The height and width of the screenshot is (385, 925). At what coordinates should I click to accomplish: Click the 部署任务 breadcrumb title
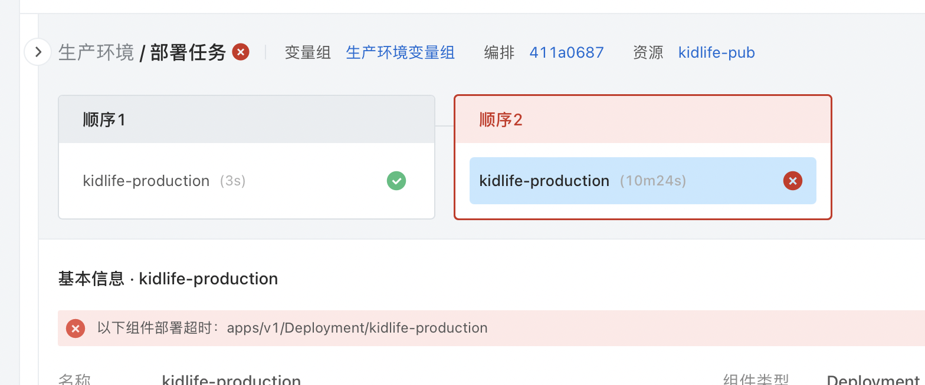point(188,53)
